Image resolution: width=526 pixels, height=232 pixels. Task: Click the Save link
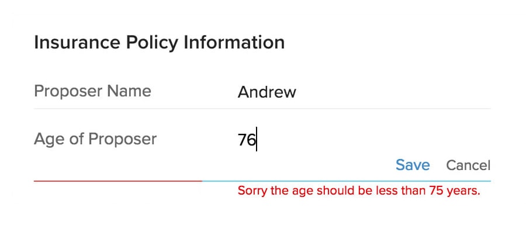413,165
